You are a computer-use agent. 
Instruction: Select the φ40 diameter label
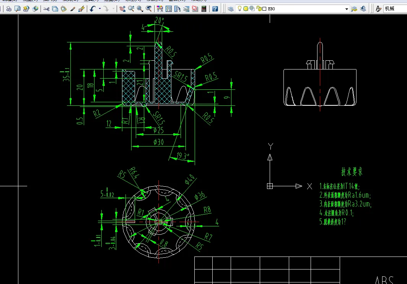pos(190,179)
